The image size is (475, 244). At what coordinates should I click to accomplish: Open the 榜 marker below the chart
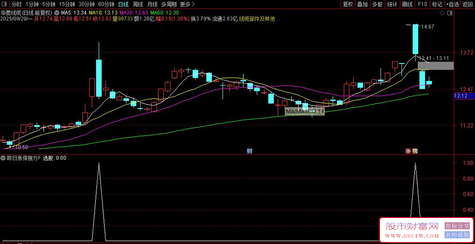[415, 151]
